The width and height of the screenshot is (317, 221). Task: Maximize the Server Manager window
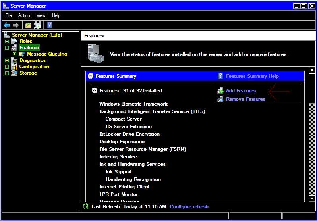[x=304, y=6]
